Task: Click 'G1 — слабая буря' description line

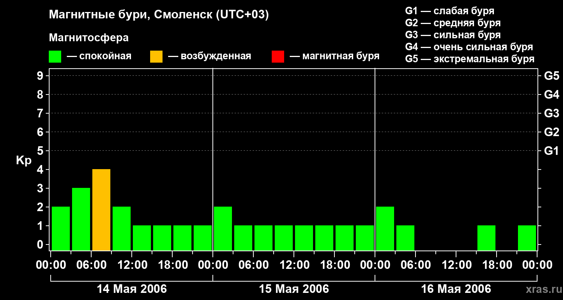Action: tap(450, 11)
